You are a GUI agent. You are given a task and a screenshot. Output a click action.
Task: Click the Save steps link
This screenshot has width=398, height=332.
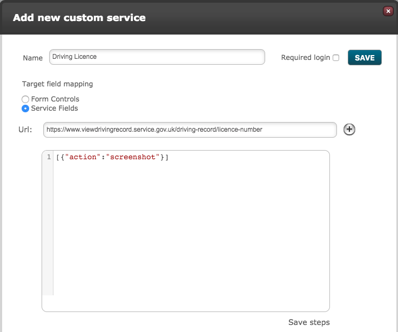coord(309,322)
